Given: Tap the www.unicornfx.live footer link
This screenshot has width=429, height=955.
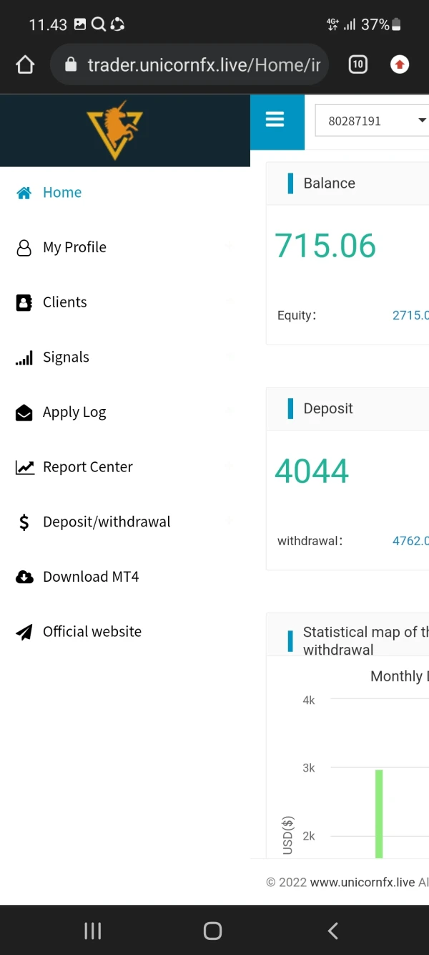Looking at the screenshot, I should pyautogui.click(x=362, y=882).
